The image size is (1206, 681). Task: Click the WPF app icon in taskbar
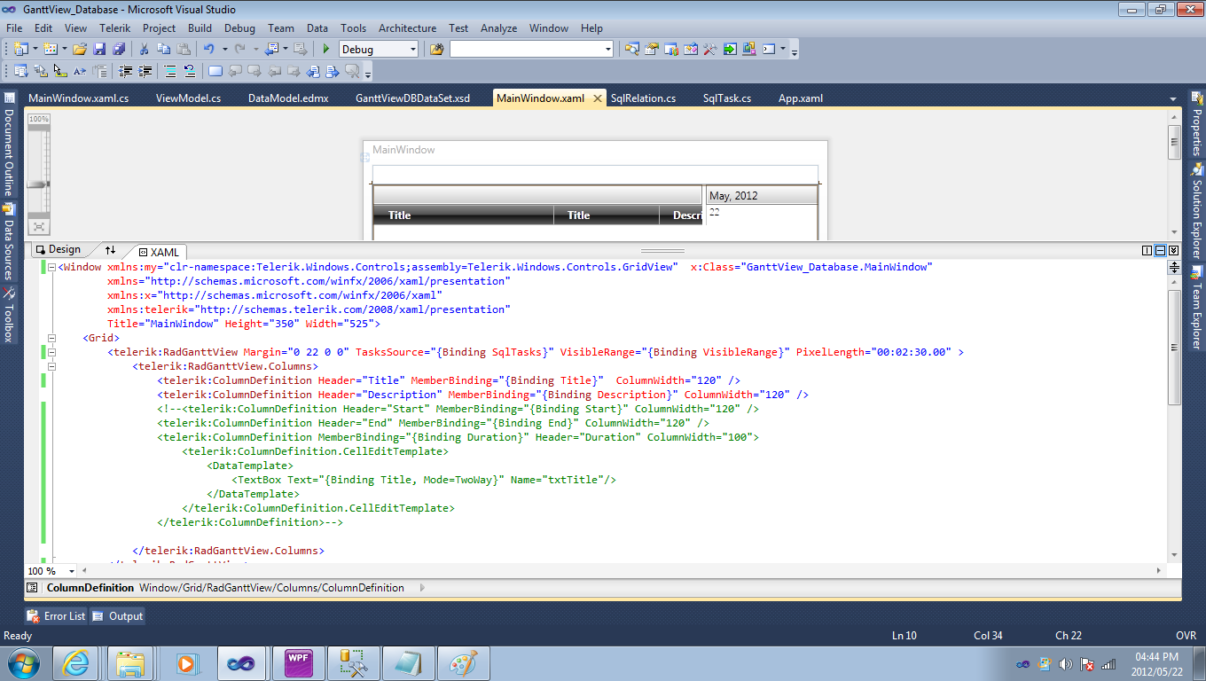click(298, 662)
